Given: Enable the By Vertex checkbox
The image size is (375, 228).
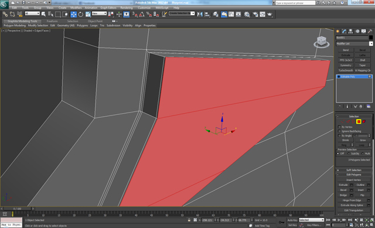Looking at the screenshot, I should [339, 127].
